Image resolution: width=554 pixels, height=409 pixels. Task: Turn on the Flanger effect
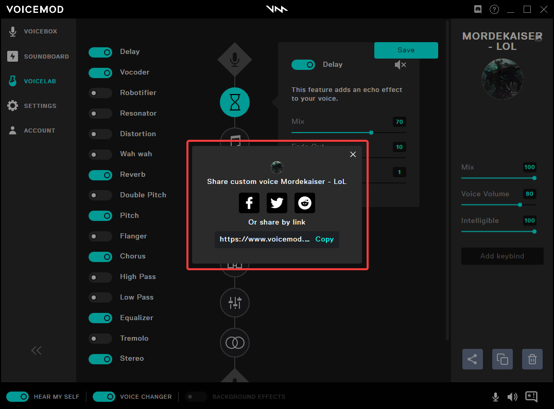click(100, 236)
